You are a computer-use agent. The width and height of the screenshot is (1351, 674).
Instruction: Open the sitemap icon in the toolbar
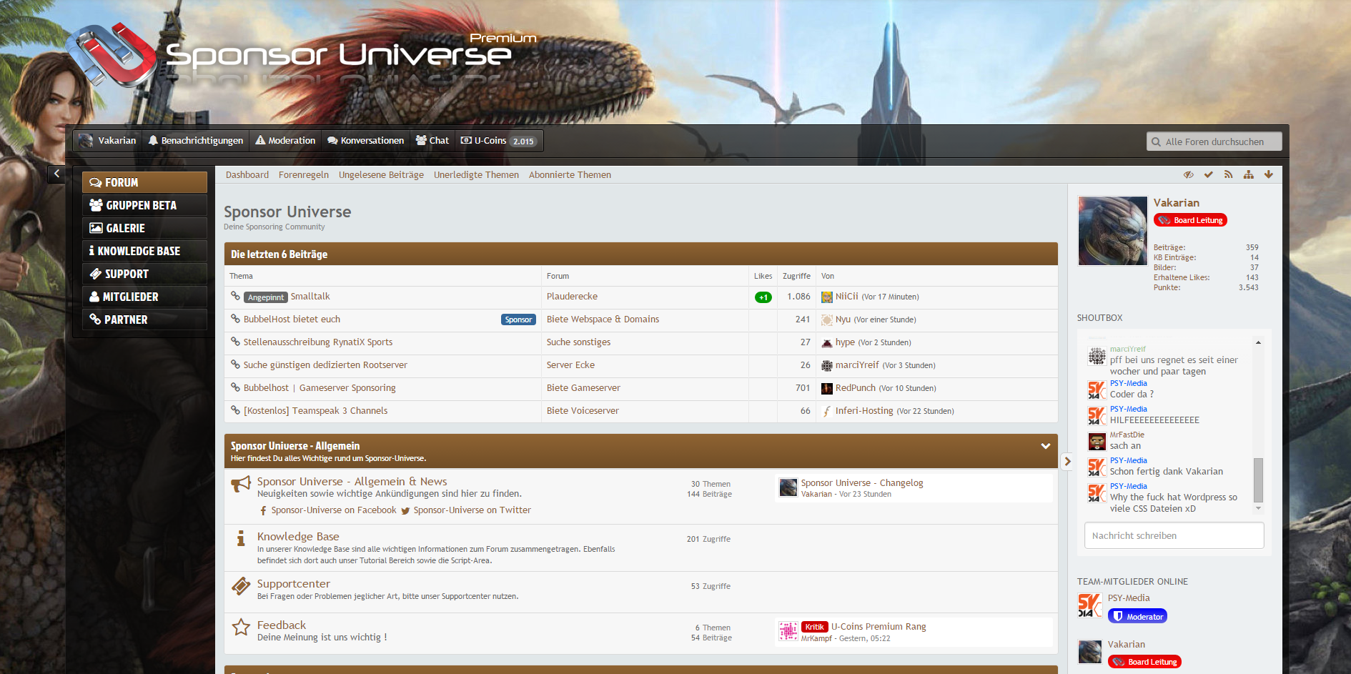click(x=1248, y=174)
